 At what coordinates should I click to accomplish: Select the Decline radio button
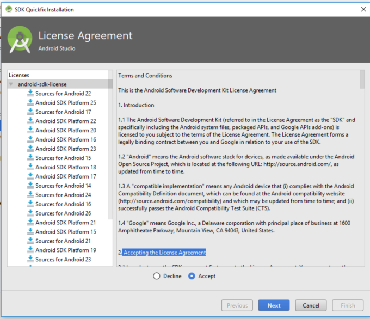(x=157, y=276)
